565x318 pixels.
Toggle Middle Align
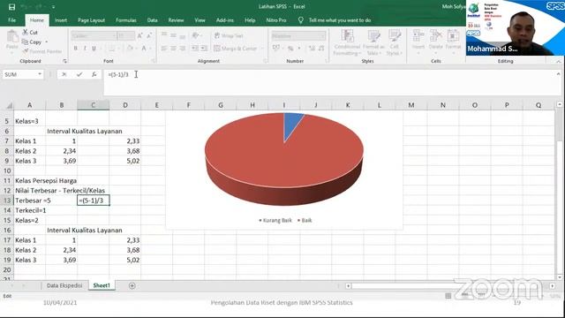(x=173, y=35)
